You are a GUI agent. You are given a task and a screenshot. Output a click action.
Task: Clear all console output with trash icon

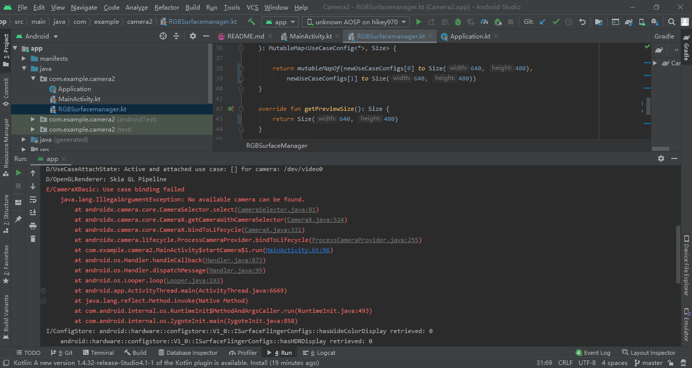pyautogui.click(x=33, y=238)
